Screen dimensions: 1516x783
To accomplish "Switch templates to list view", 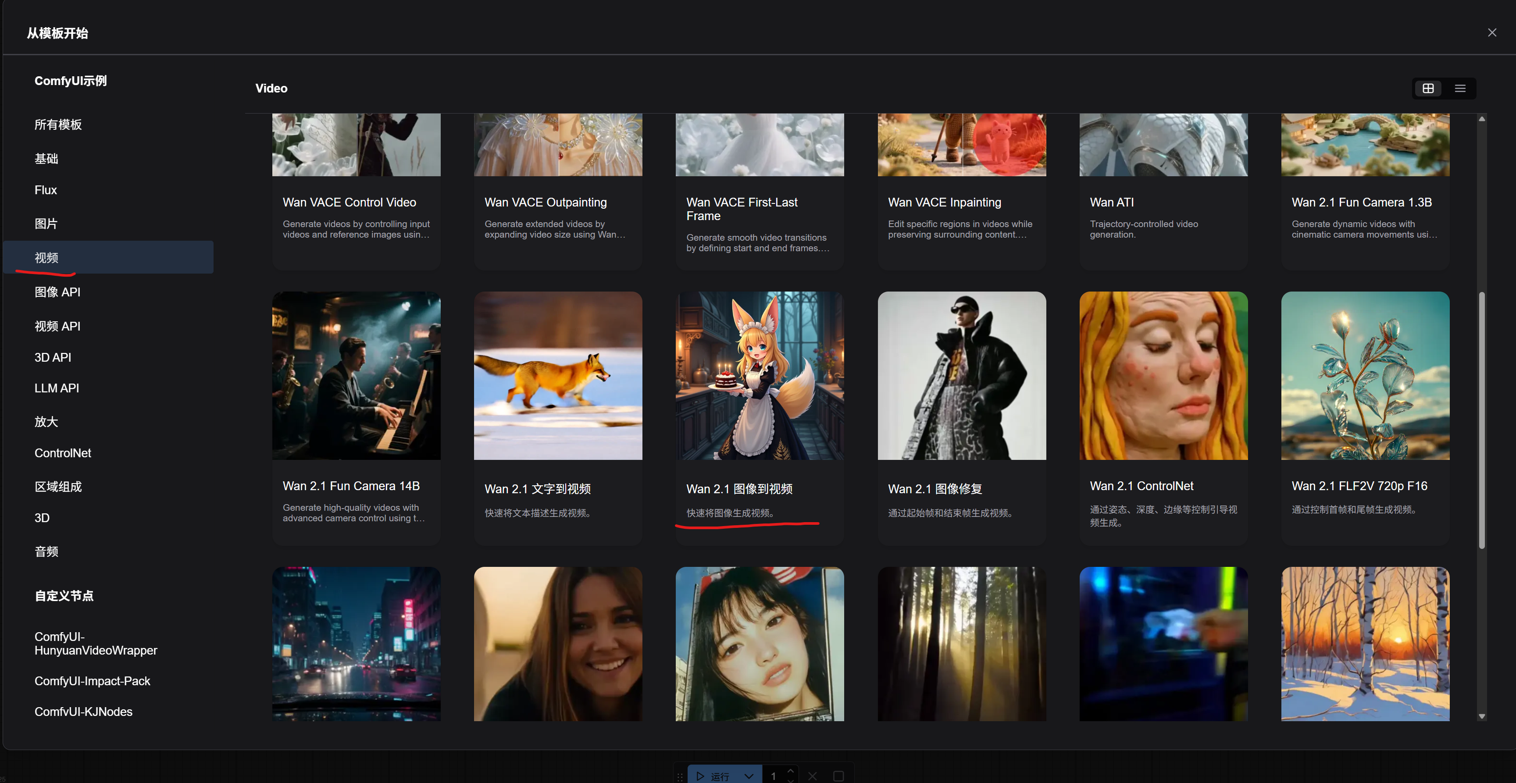I will click(x=1459, y=88).
